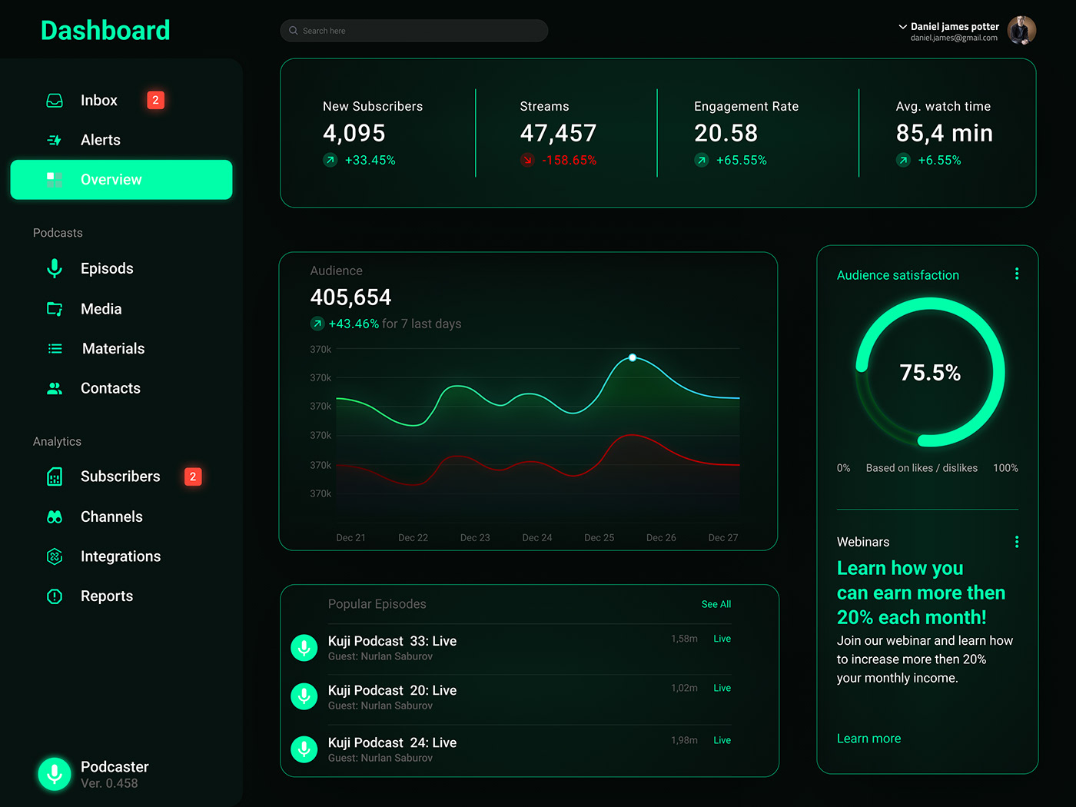Screen dimensions: 1076x807
Task: Select the Reports icon
Action: [x=54, y=596]
